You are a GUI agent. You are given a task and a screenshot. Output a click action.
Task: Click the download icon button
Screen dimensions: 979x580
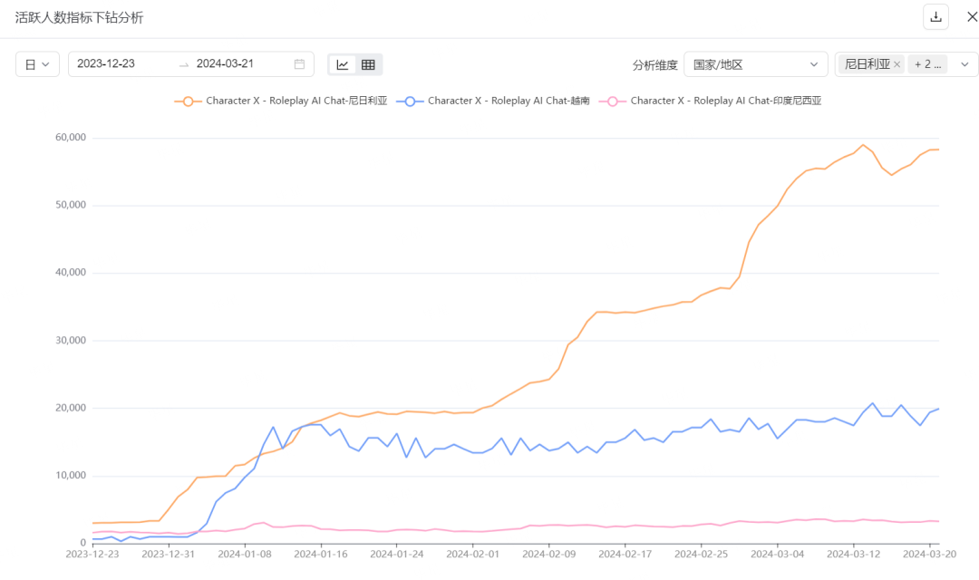(x=935, y=17)
